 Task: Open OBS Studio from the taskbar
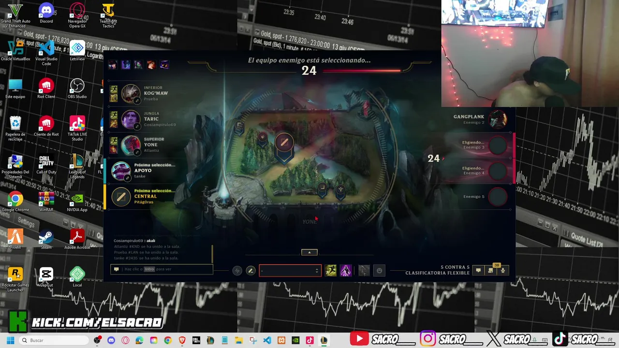[x=97, y=340]
